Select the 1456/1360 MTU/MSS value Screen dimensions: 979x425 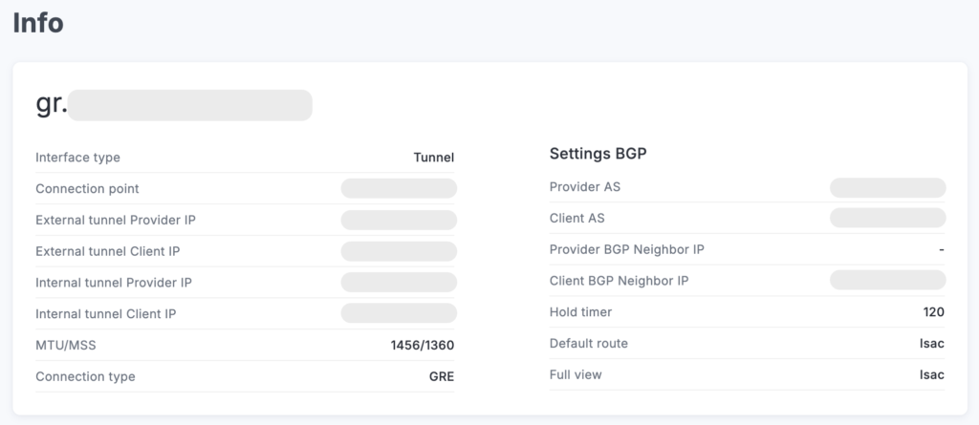pyautogui.click(x=423, y=345)
